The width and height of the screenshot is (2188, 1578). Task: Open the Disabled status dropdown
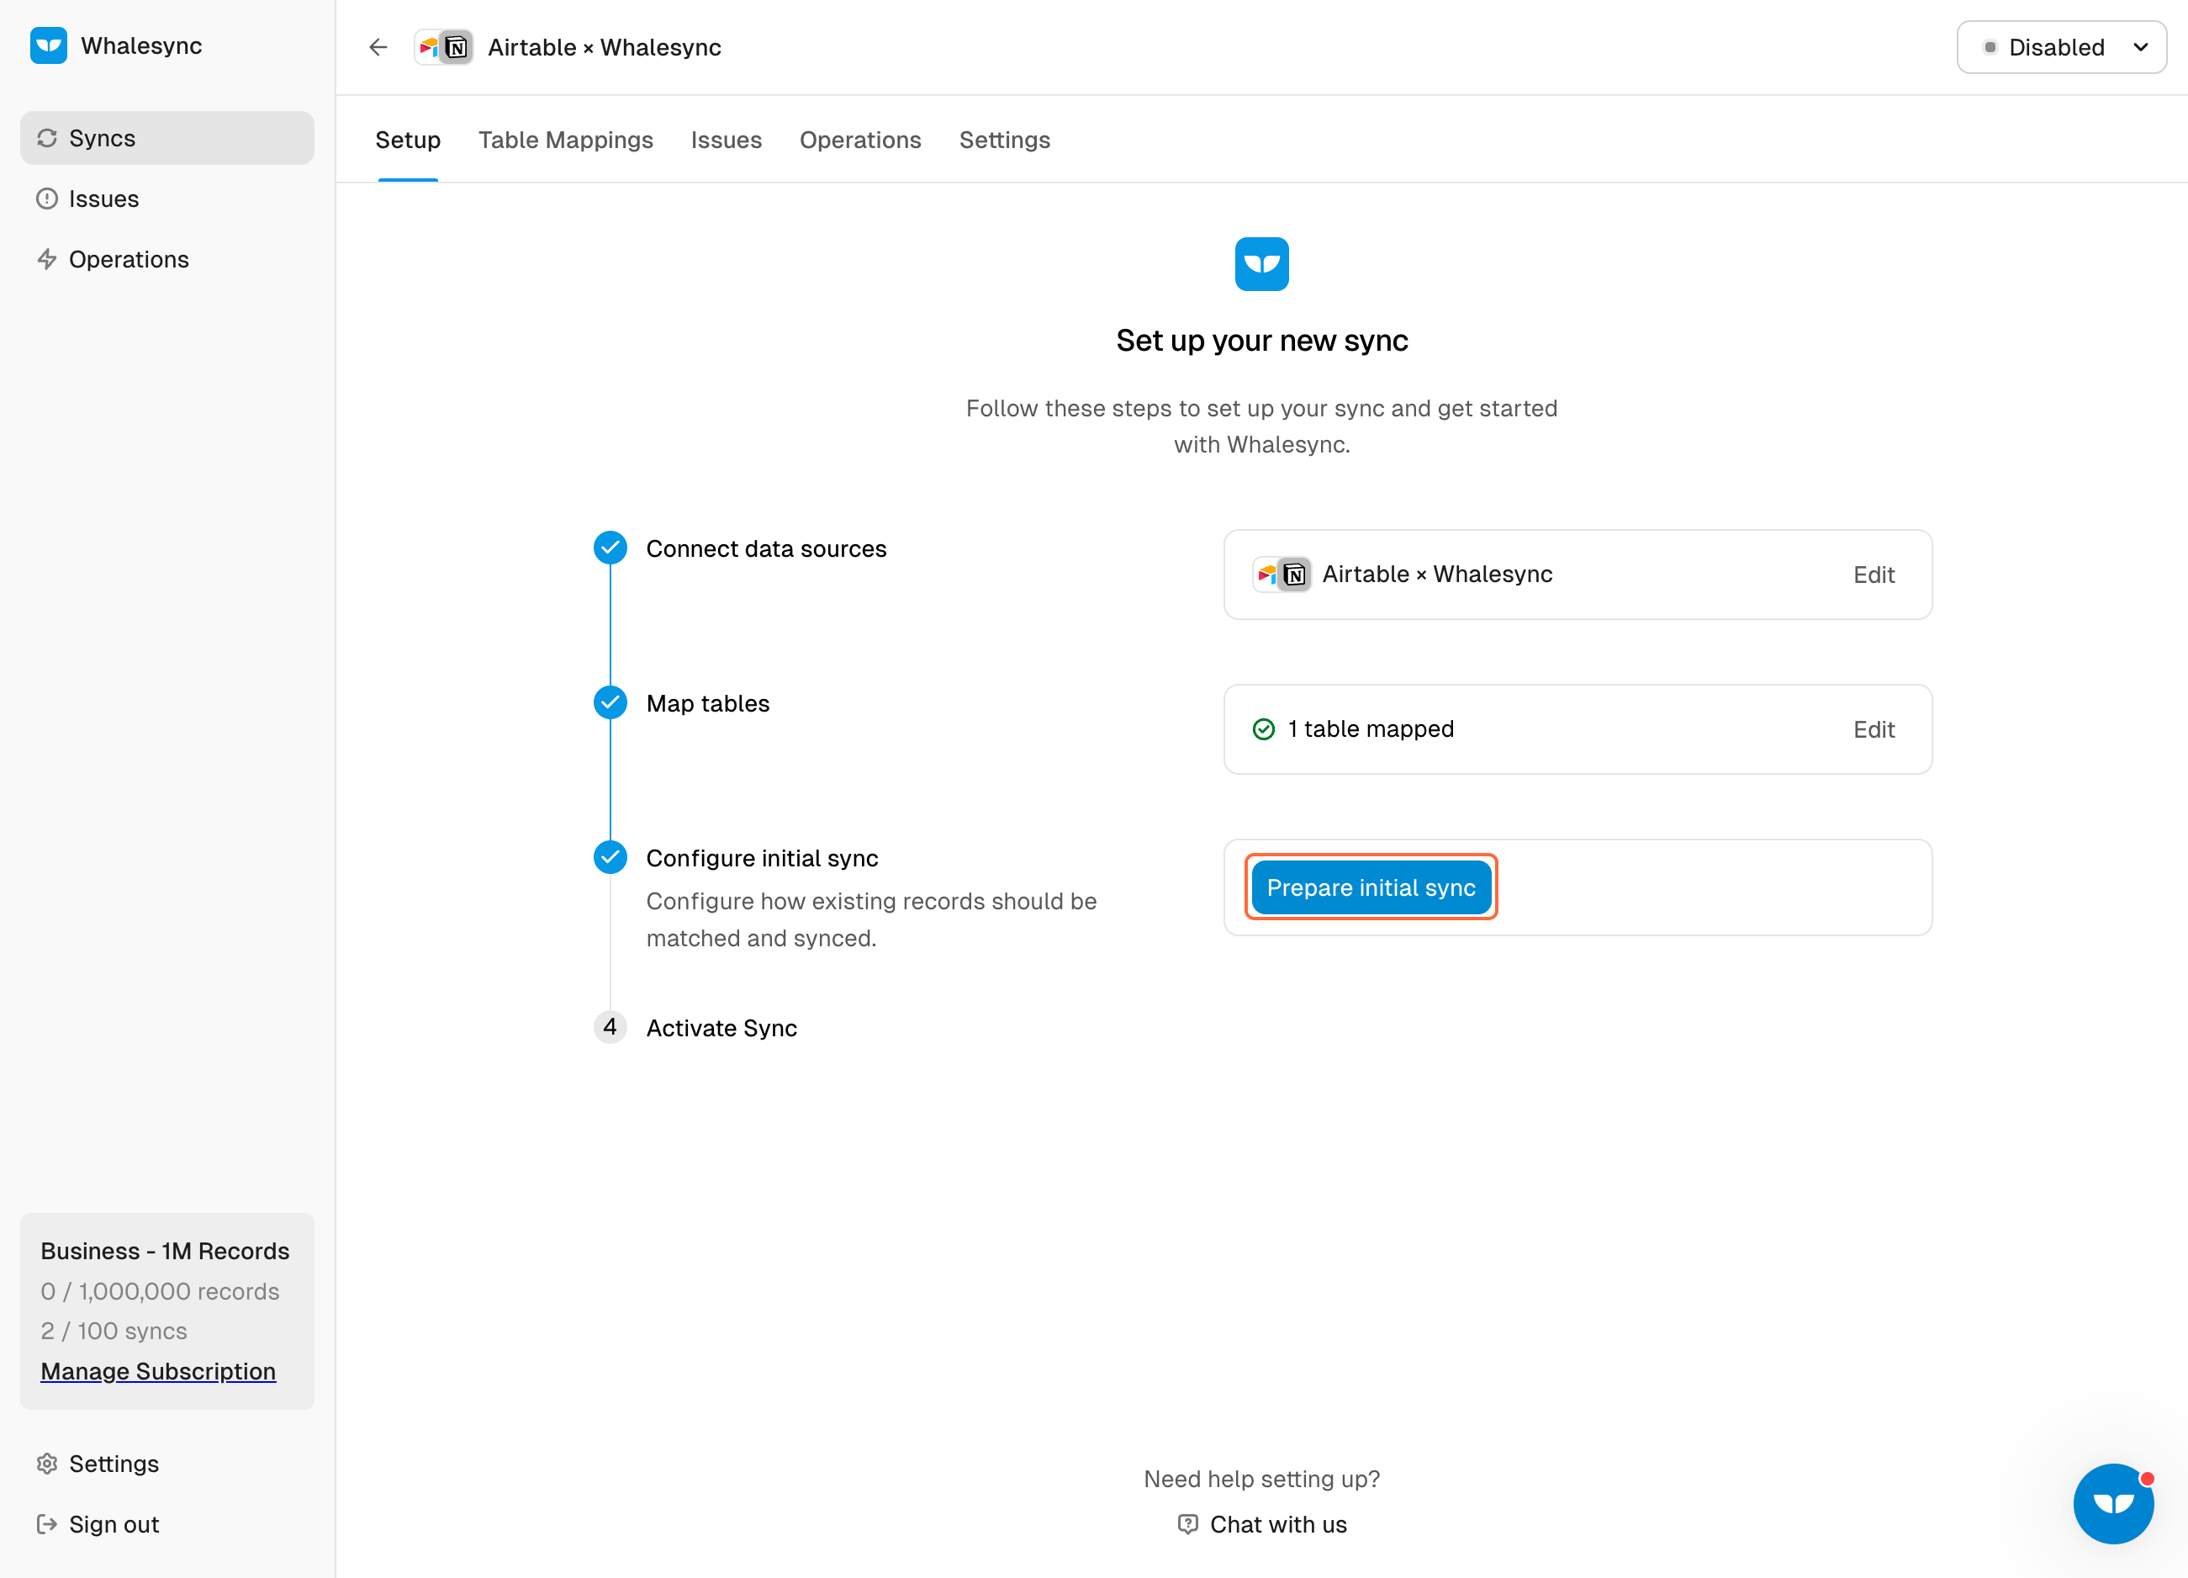[x=2062, y=47]
